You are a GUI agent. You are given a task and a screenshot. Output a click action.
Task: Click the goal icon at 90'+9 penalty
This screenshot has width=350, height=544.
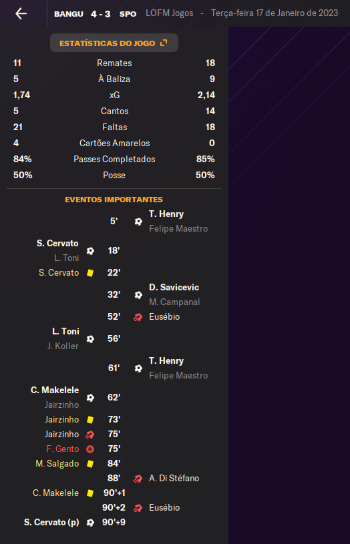90,523
